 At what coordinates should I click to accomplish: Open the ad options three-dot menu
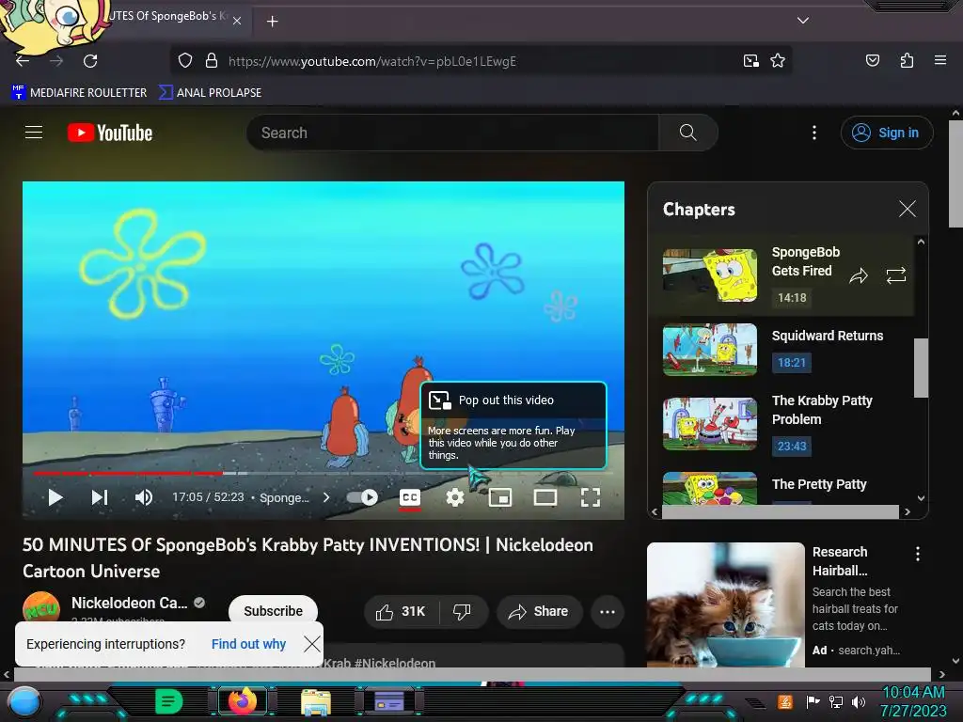(918, 554)
